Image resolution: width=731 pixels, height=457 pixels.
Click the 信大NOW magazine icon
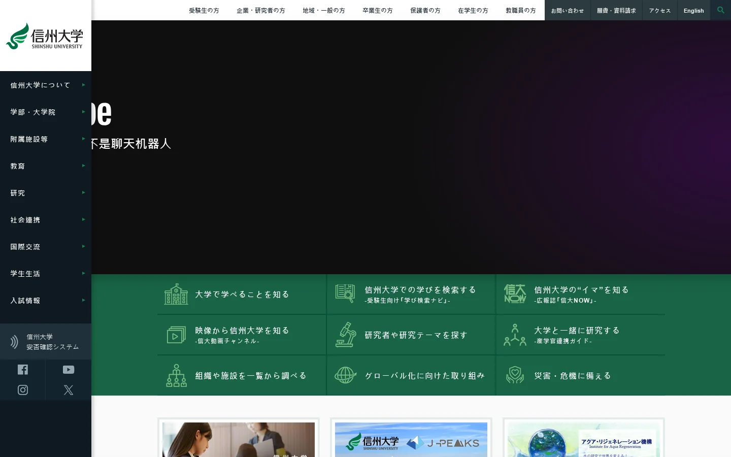click(515, 293)
